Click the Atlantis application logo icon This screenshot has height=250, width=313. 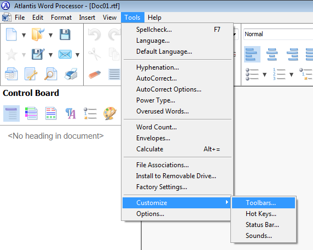5,5
